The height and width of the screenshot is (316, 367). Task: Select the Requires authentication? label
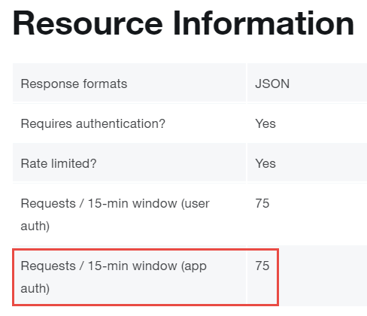click(93, 123)
